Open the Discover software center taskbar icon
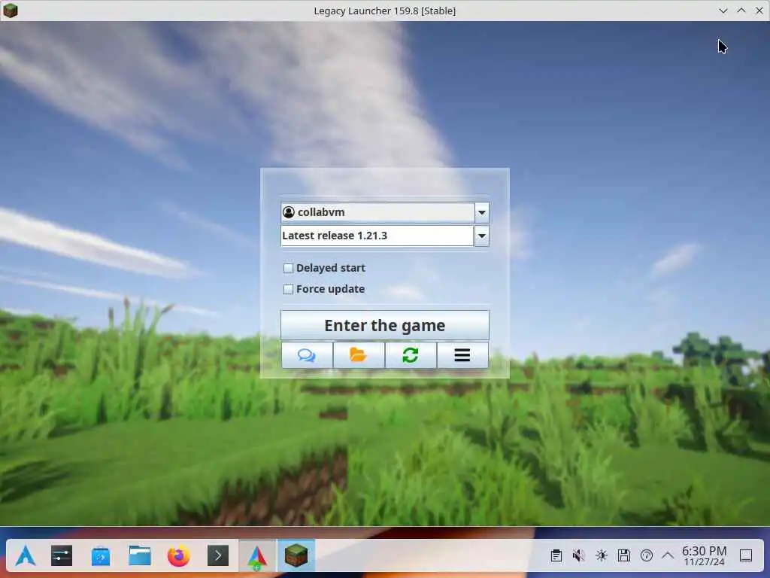The width and height of the screenshot is (770, 578). [x=101, y=556]
